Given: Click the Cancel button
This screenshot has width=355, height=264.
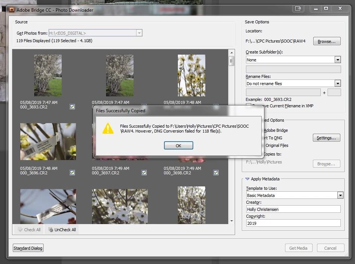Looking at the screenshot, I should (330, 248).
